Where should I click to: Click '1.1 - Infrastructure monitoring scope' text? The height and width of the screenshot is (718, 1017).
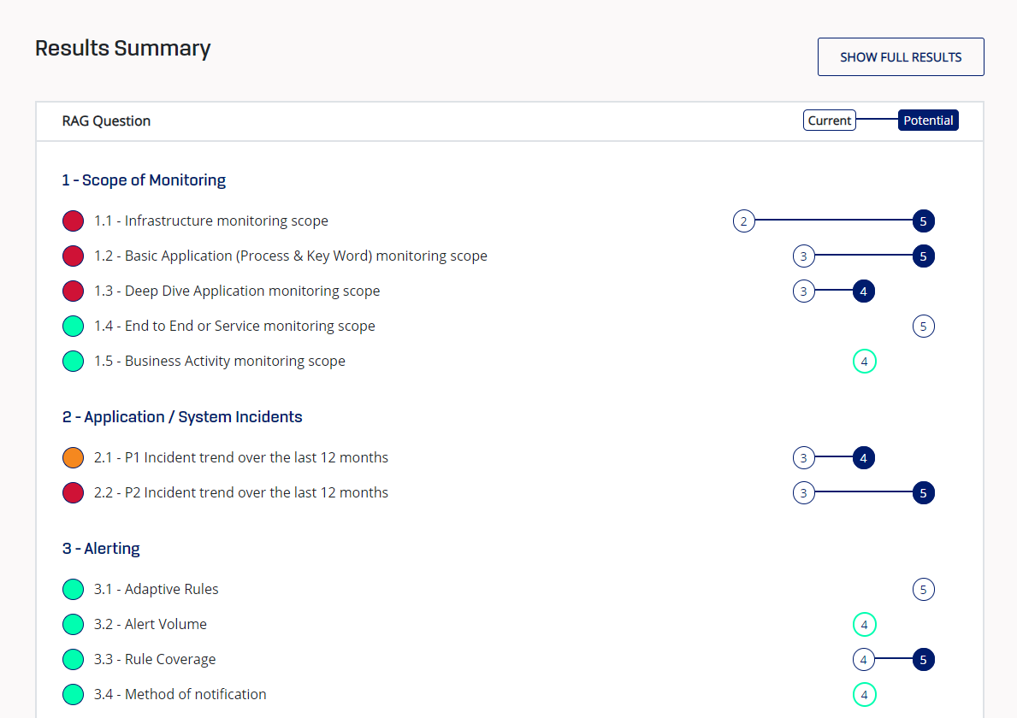click(x=210, y=221)
